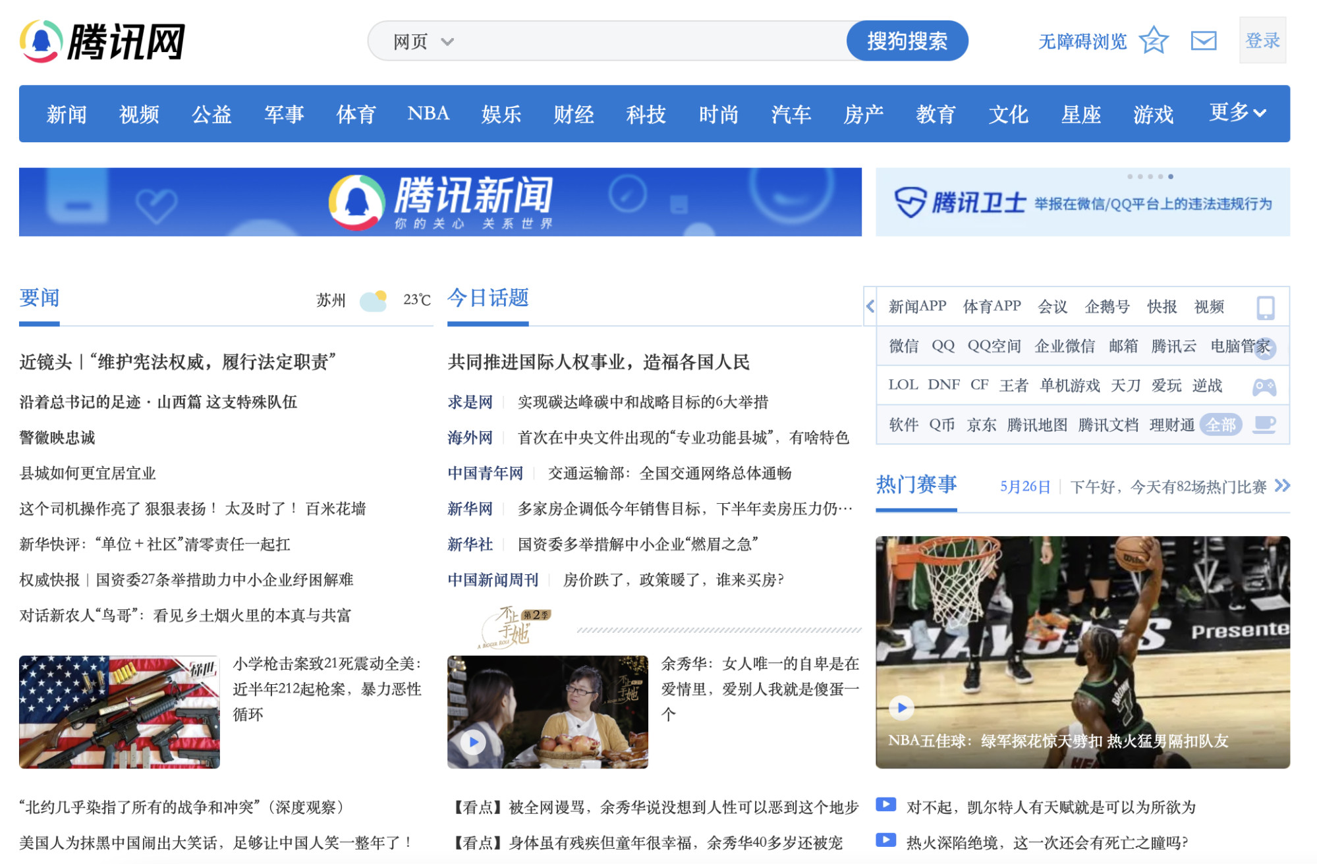Open 国资委多举措解中小企业 article
Image resolution: width=1317 pixels, height=864 pixels.
pyautogui.click(x=638, y=544)
